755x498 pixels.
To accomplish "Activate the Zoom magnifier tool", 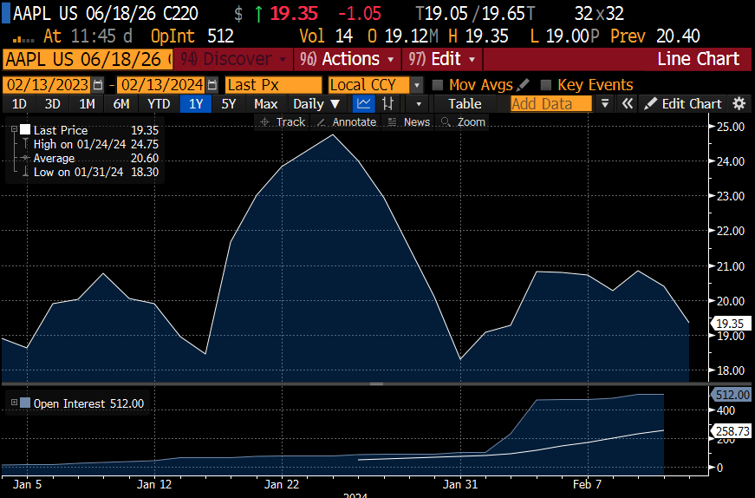I will pyautogui.click(x=463, y=122).
